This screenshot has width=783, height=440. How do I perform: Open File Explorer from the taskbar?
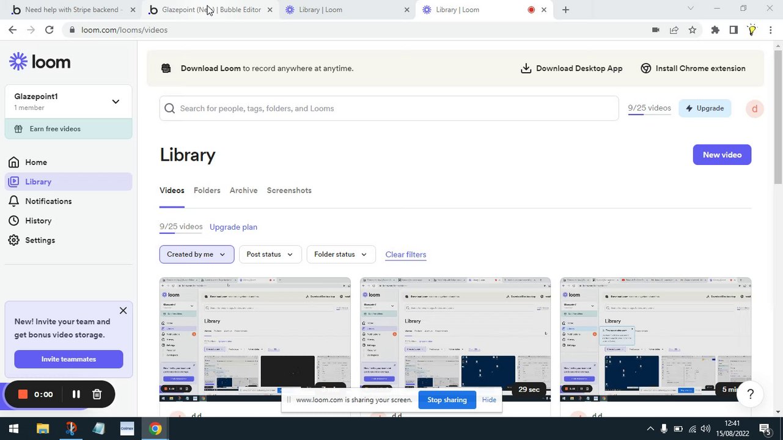click(x=42, y=429)
